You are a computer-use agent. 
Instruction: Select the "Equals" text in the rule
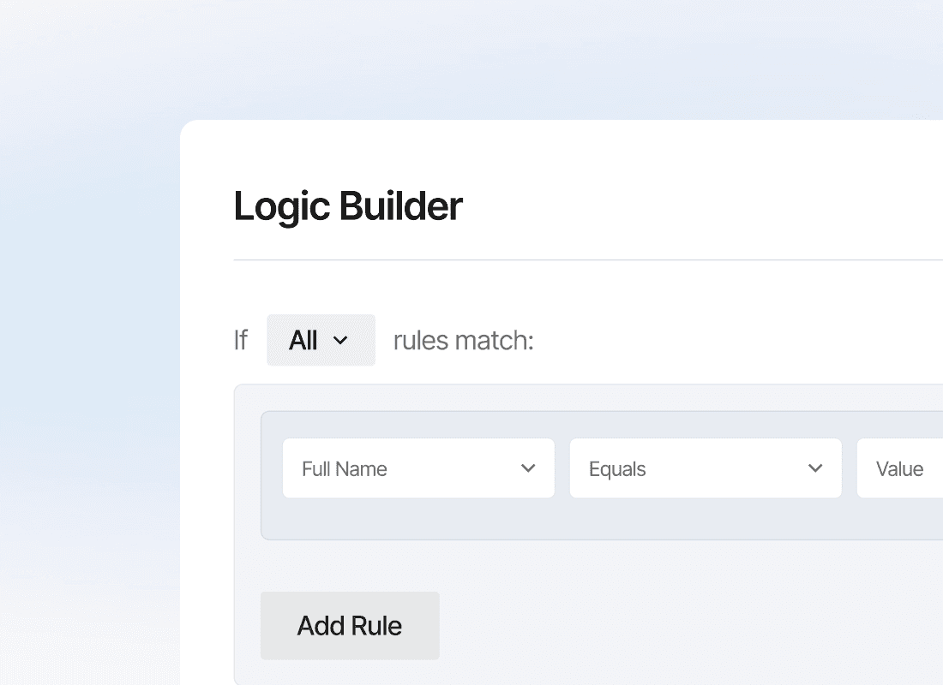tap(617, 469)
